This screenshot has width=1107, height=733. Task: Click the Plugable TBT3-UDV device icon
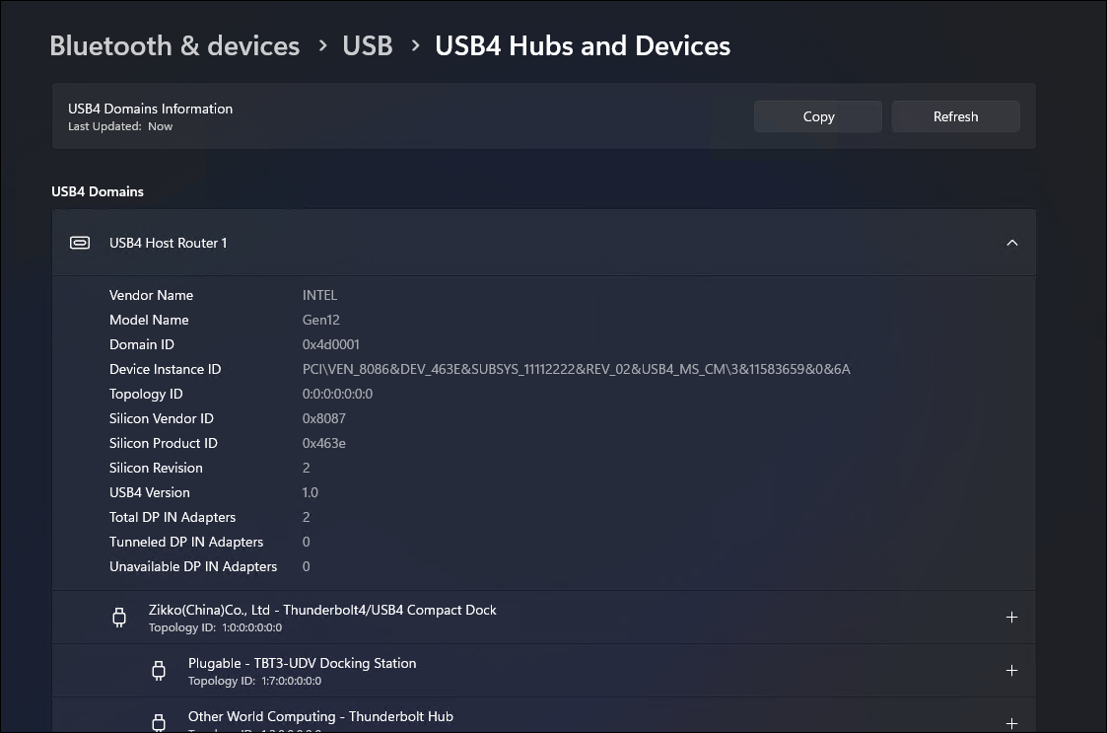pyautogui.click(x=159, y=671)
